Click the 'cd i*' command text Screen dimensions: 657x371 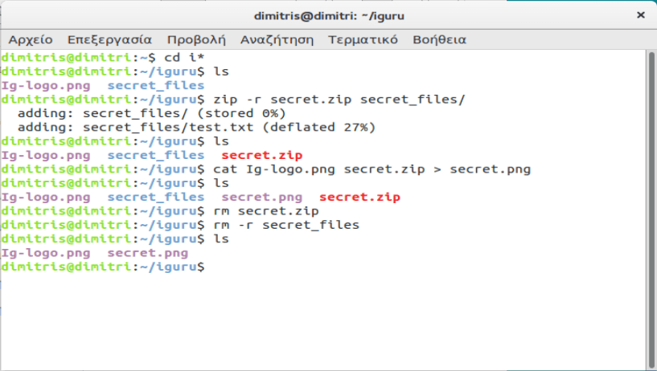(180, 58)
